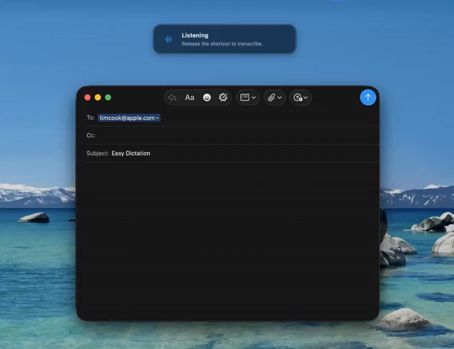Viewport: 454px width, 349px height.
Task: Click the reply arrow icon in toolbar
Action: (172, 97)
